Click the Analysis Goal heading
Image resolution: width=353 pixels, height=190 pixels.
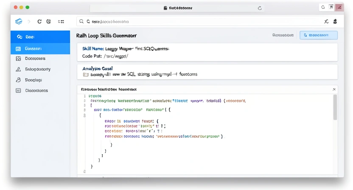(97, 68)
